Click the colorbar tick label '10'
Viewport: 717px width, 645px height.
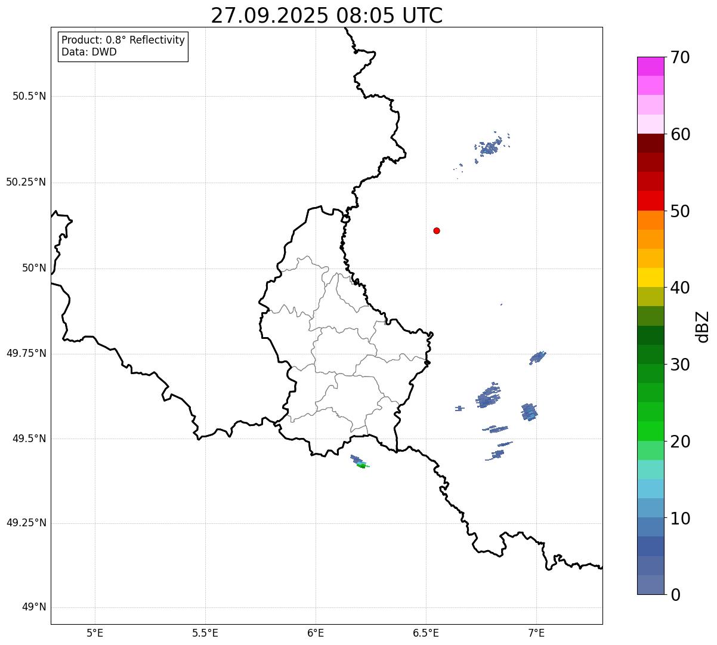(680, 518)
